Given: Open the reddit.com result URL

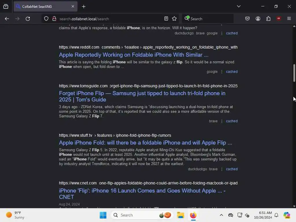Looking at the screenshot, I should (148, 47).
